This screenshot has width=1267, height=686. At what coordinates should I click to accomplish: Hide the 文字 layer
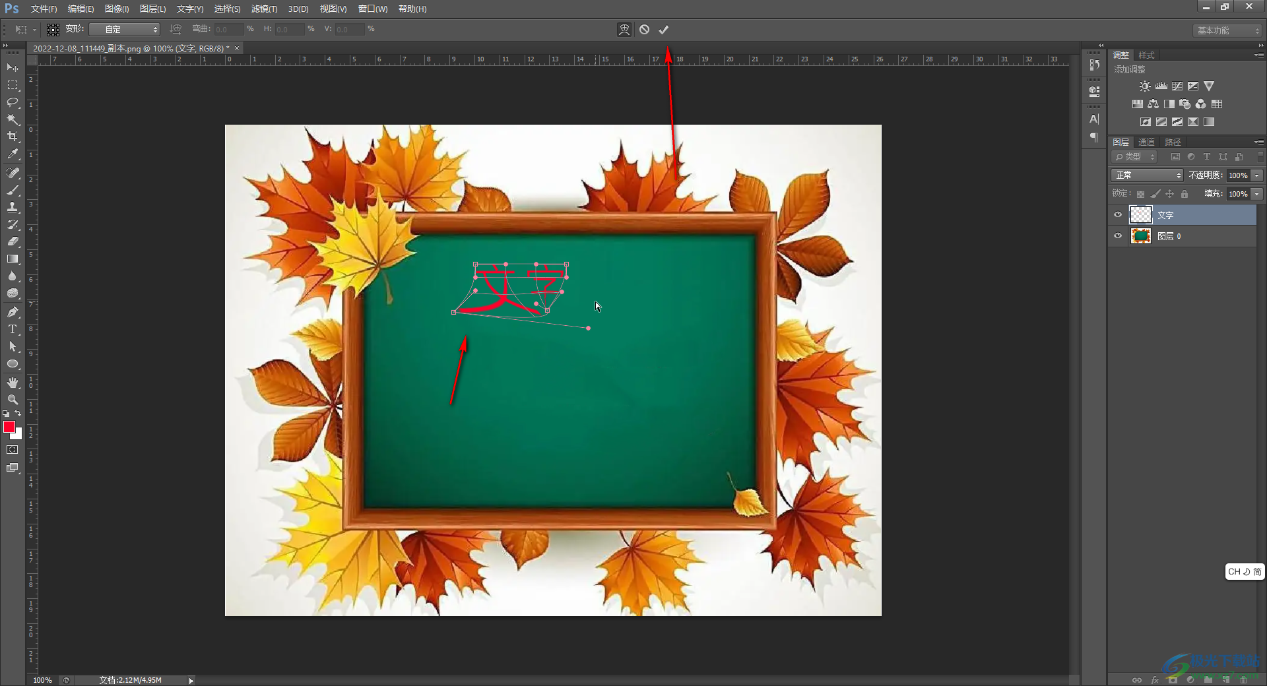pos(1118,215)
